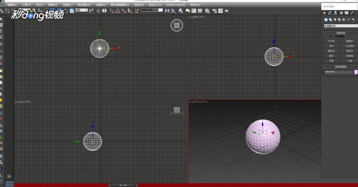Switch to Create panel tab
The width and height of the screenshot is (358, 187).
tap(324, 13)
